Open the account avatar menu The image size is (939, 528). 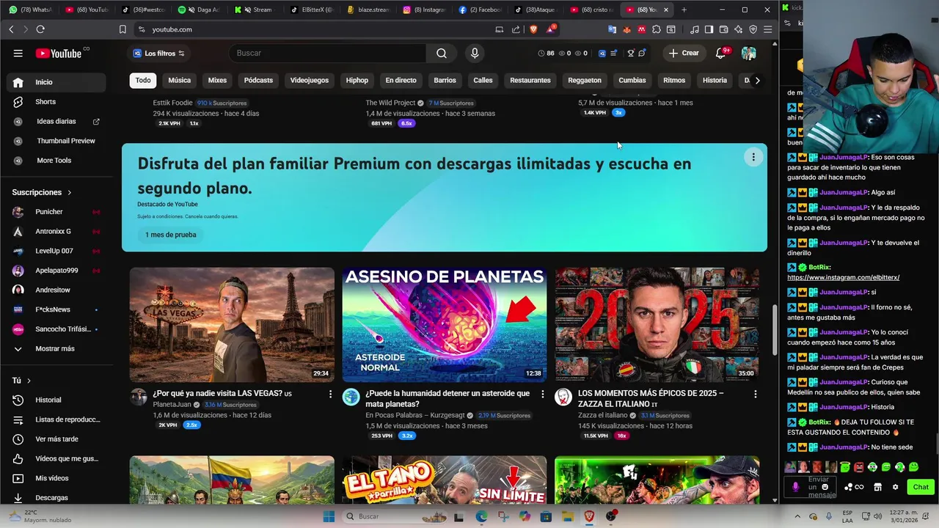pyautogui.click(x=748, y=53)
